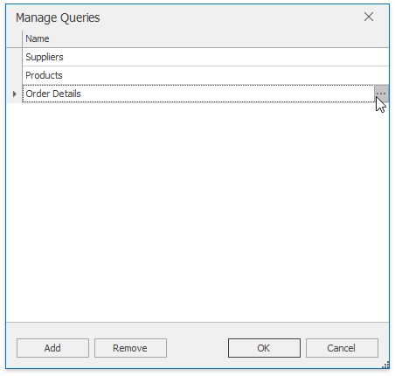This screenshot has height=376, width=395.
Task: Cancel the Manage Queries dialog
Action: point(342,348)
